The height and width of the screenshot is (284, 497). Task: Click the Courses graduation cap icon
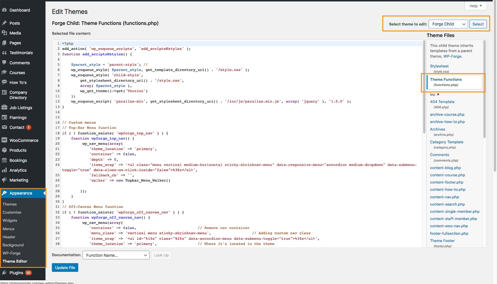4,73
